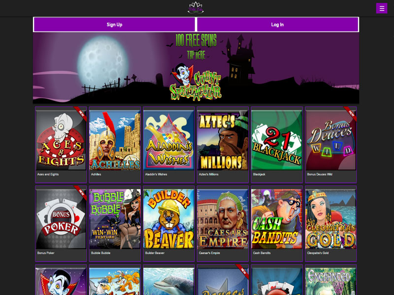The image size is (394, 295).
Task: Start the 21 Blackjack game
Action: 277,145
